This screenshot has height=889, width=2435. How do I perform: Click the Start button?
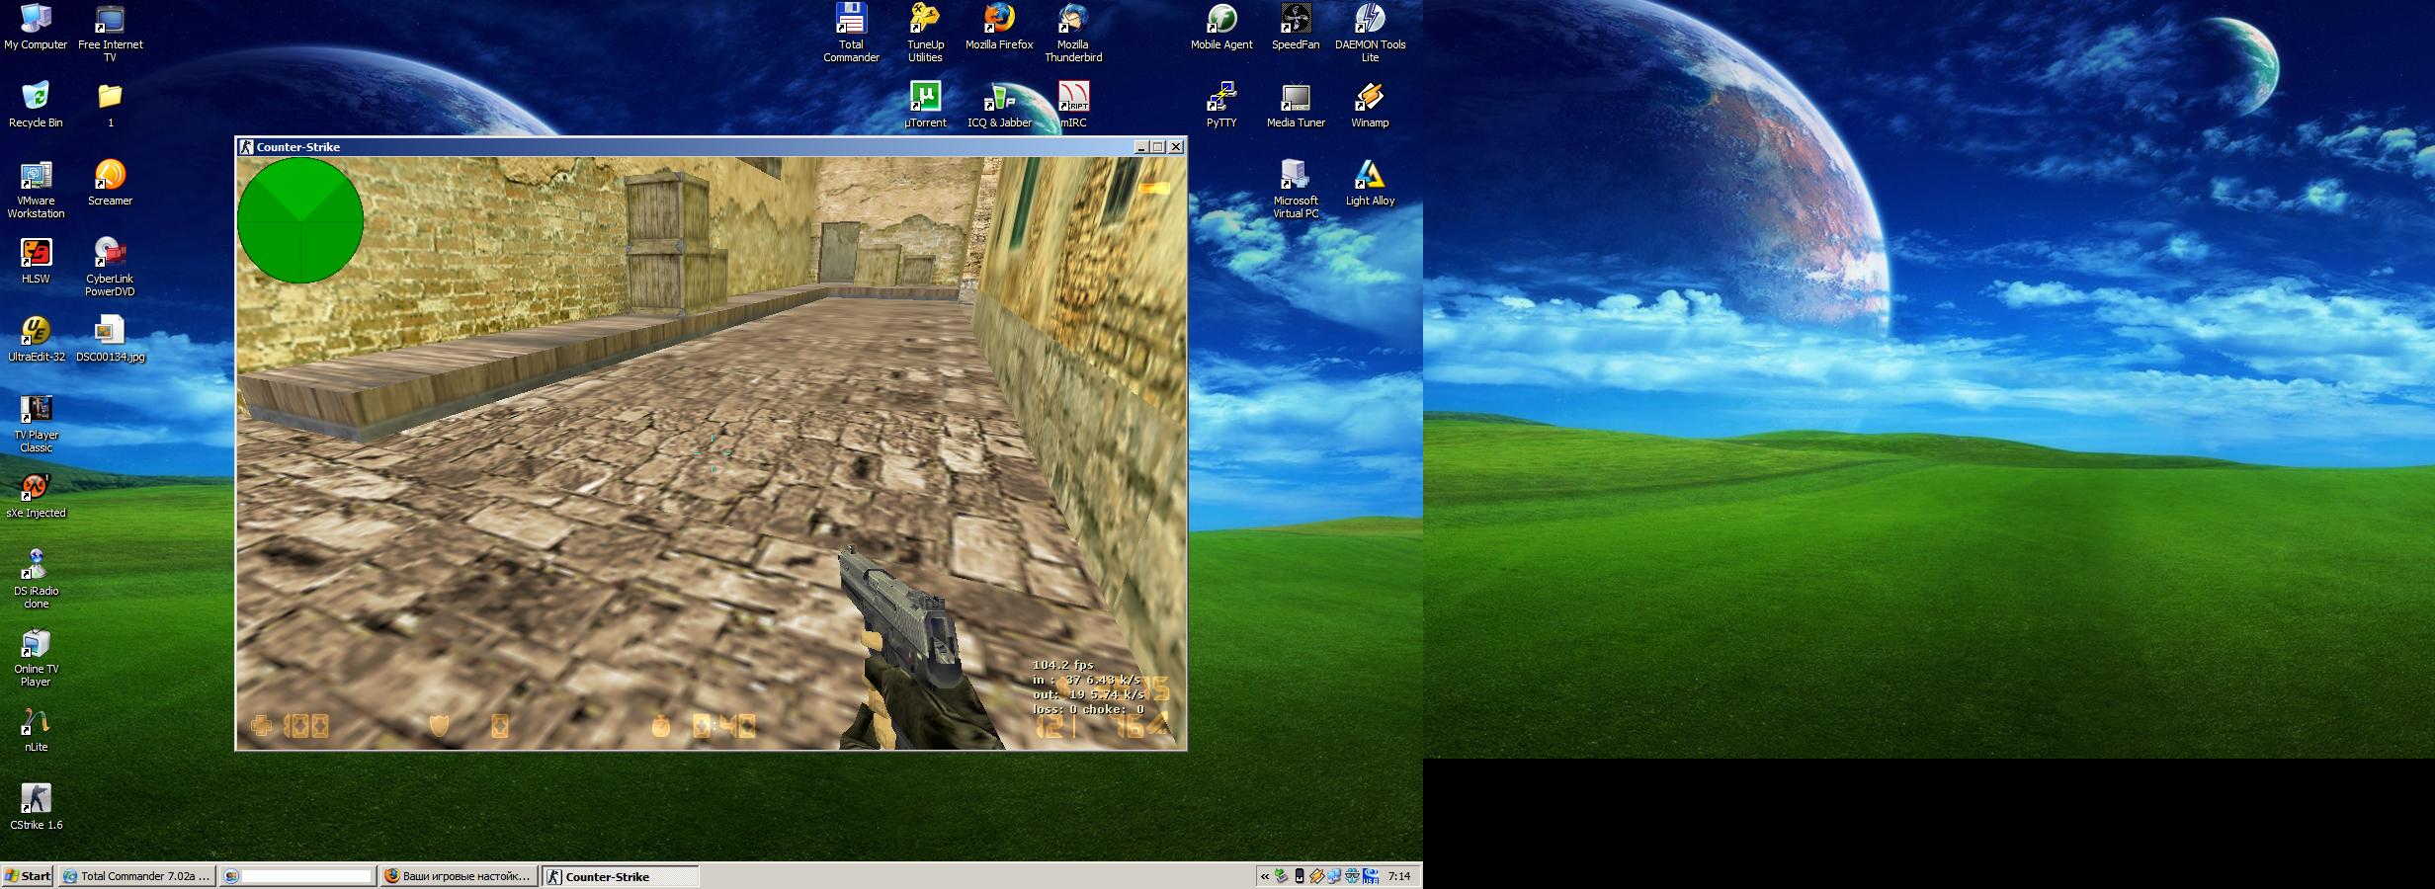coord(28,876)
